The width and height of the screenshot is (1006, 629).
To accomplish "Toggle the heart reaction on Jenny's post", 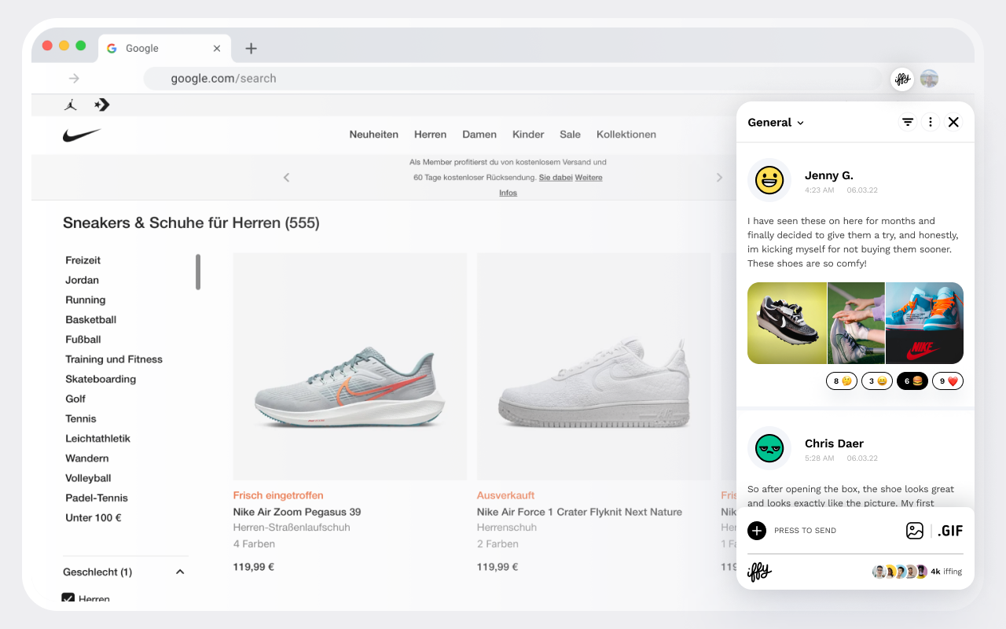I will click(948, 381).
